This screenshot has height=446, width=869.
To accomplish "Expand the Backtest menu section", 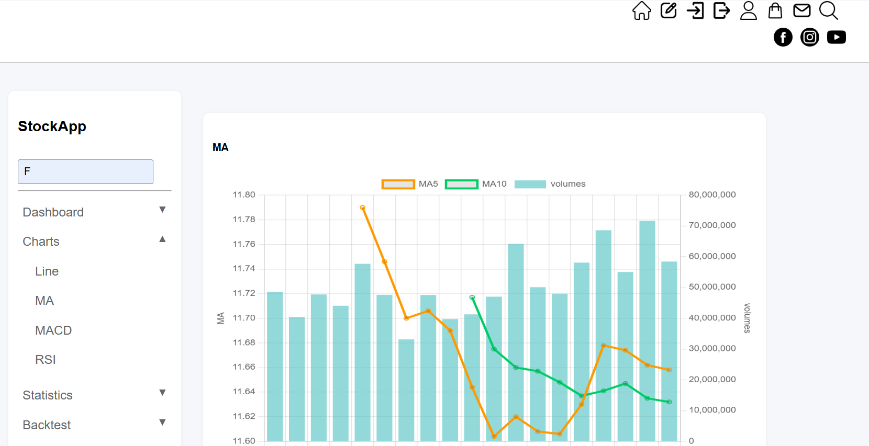I will (94, 425).
